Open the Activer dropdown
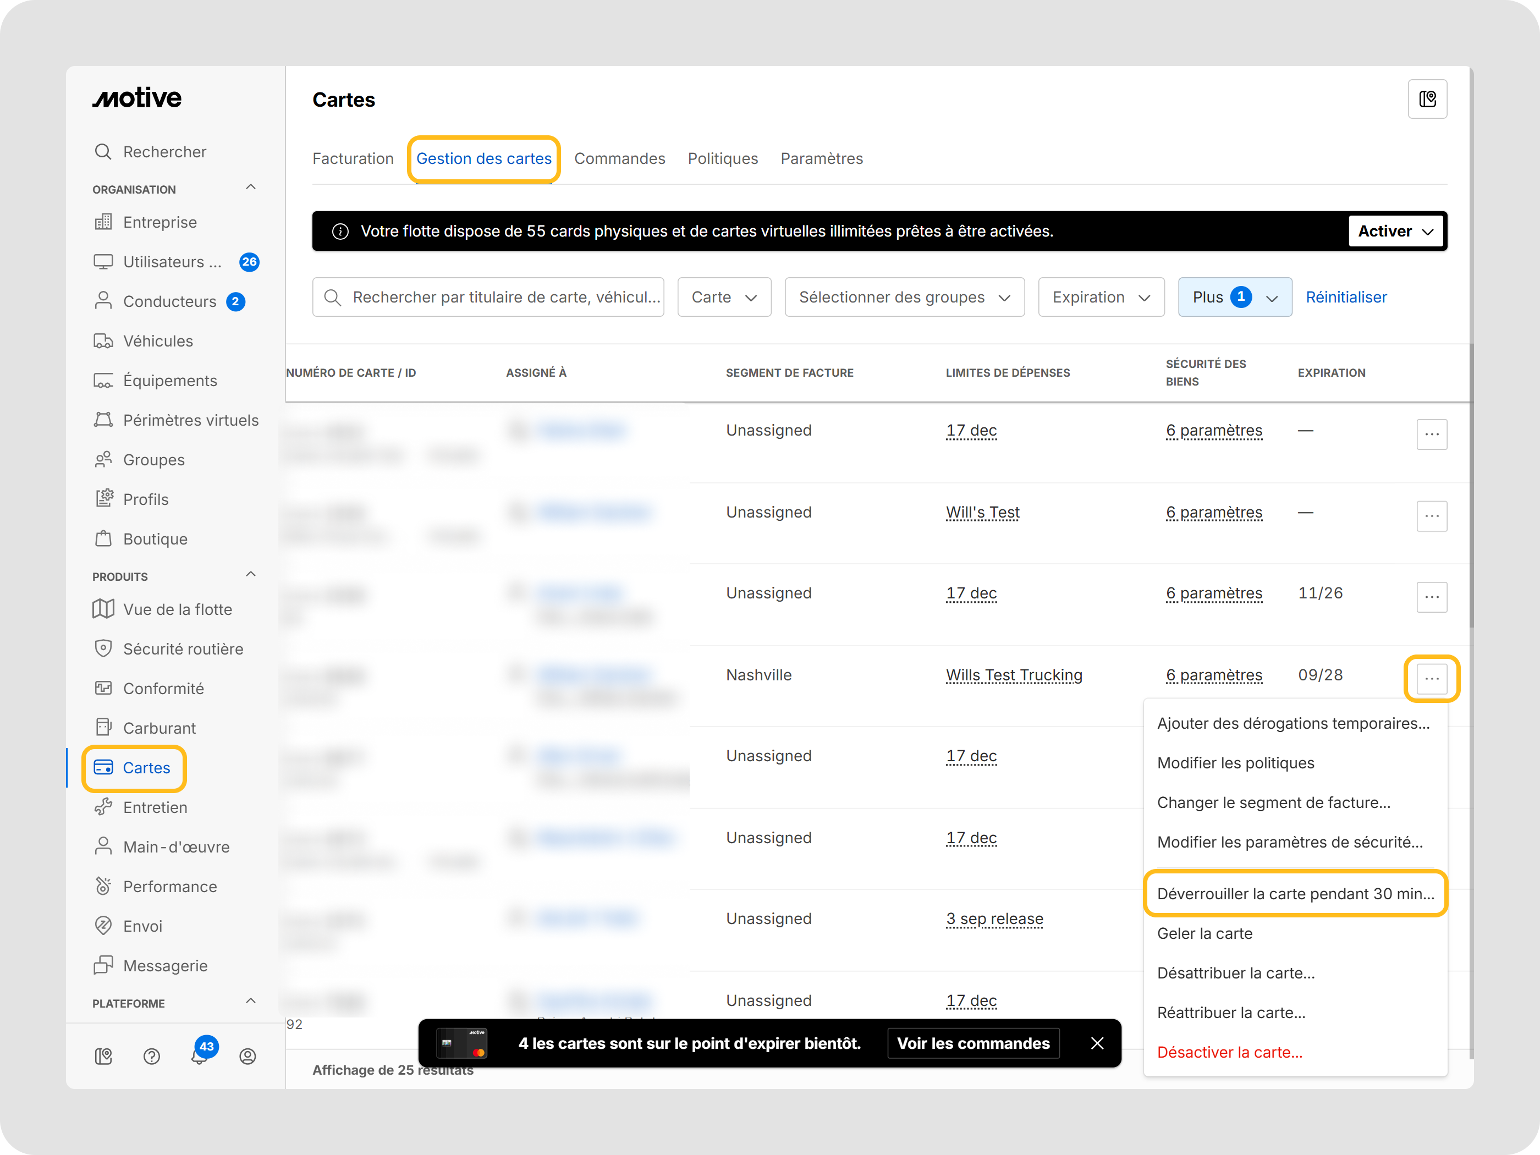This screenshot has width=1540, height=1155. (x=1395, y=232)
